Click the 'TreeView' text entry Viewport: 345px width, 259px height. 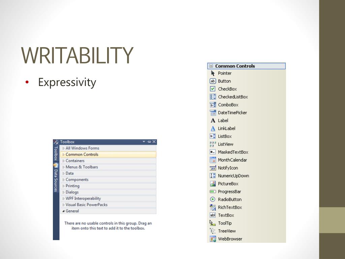click(x=227, y=231)
